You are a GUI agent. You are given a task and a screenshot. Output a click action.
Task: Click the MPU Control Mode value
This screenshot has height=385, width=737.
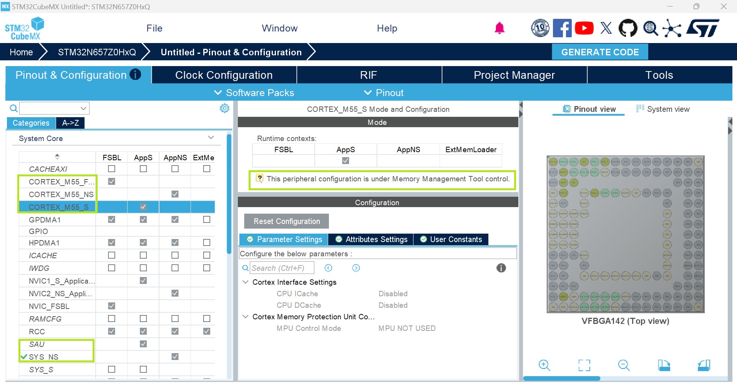coord(407,328)
